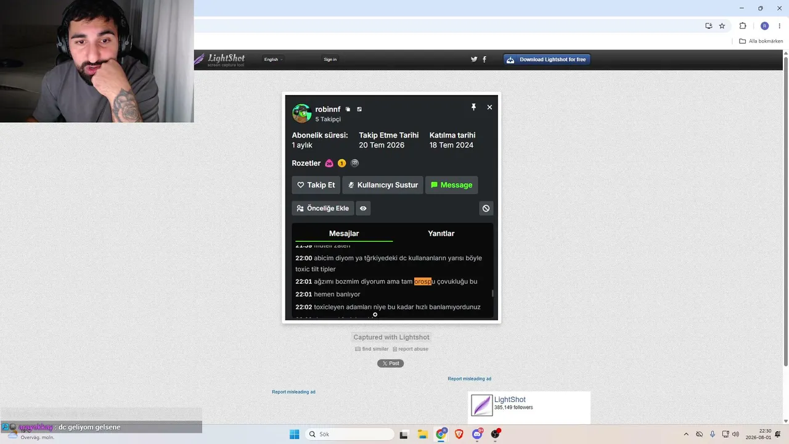Click the right Report misleading ad link
789x444 pixels.
point(470,379)
